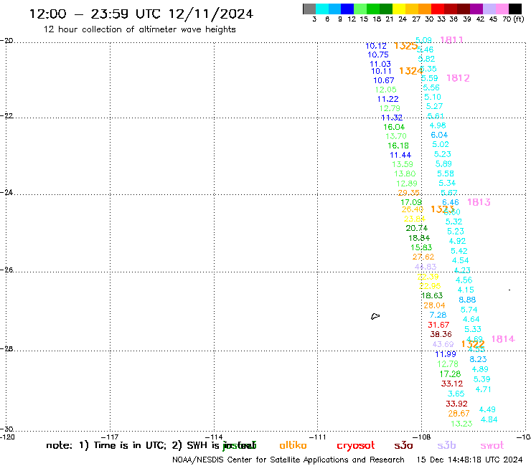Click the orange value '29.35'

tap(408, 193)
